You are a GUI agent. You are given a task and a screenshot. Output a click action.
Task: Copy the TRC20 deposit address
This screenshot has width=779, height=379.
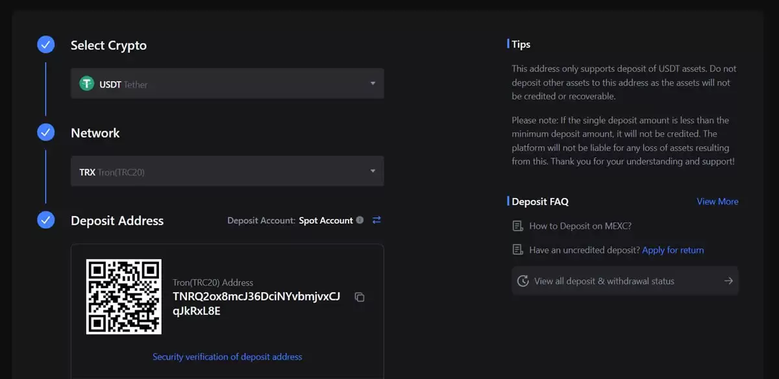(x=360, y=297)
